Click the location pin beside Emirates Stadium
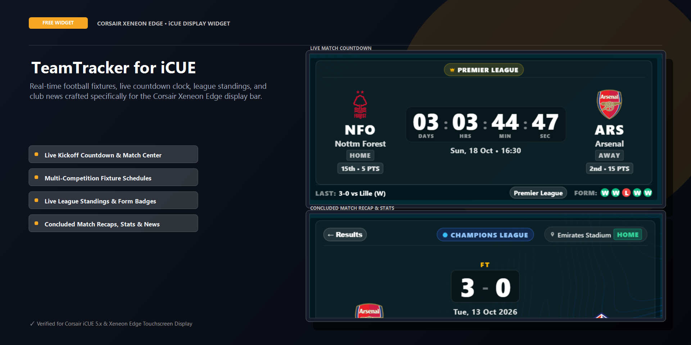This screenshot has height=345, width=691. pos(552,235)
